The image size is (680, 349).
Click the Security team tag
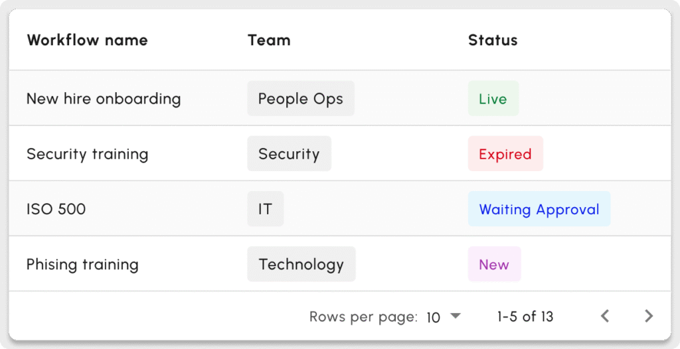289,154
